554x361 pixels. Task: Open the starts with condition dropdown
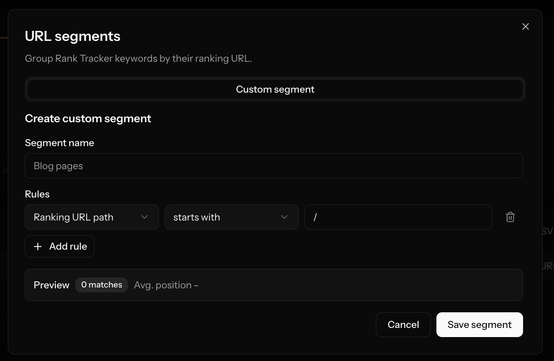[231, 217]
